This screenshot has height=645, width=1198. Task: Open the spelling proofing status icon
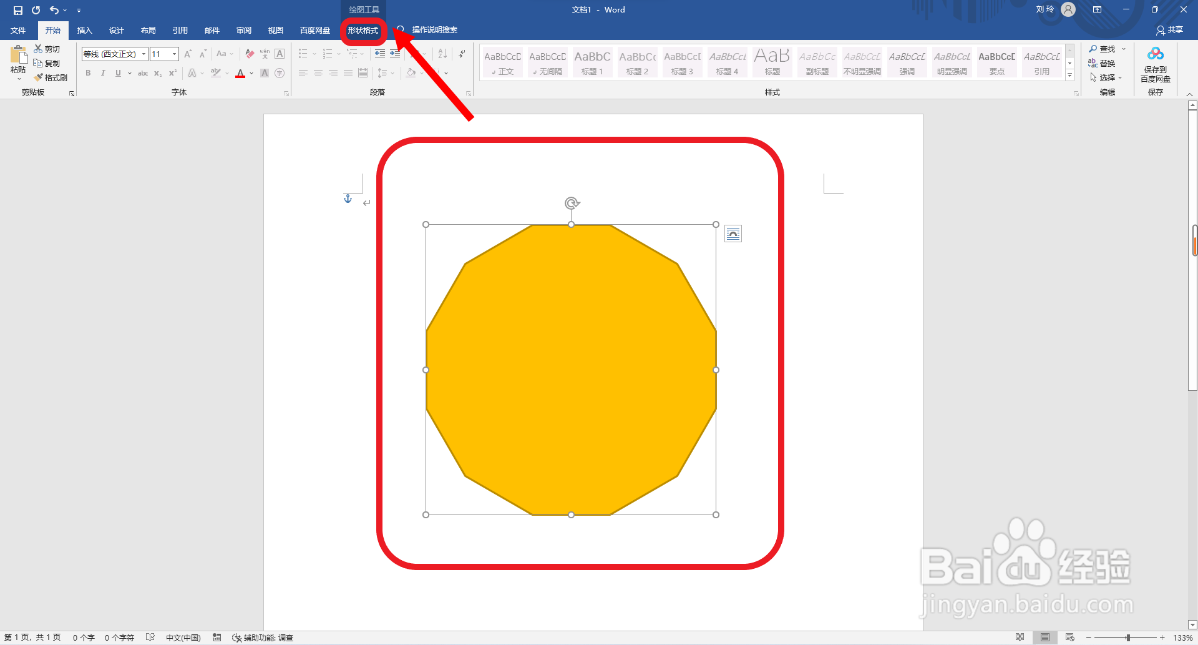150,638
